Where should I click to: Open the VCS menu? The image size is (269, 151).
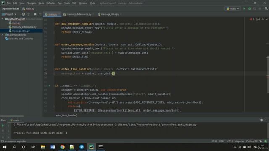[74, 3]
